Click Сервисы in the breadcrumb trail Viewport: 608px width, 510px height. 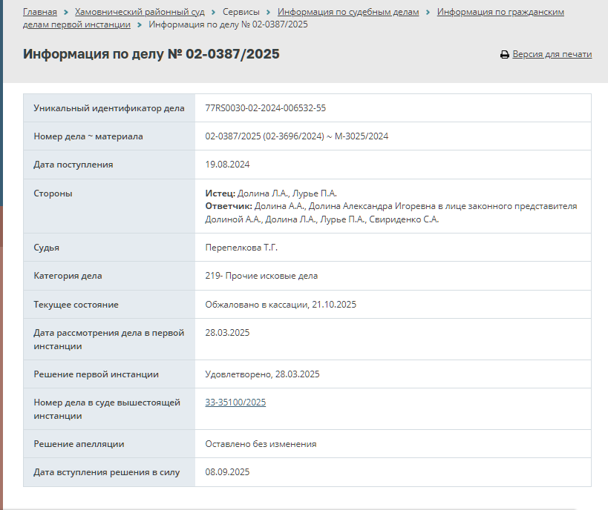pyautogui.click(x=241, y=13)
